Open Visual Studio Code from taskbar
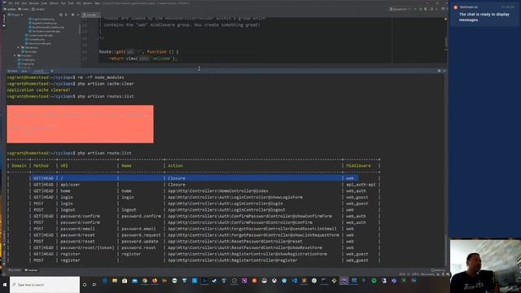The height and width of the screenshot is (293, 521). pos(294,281)
